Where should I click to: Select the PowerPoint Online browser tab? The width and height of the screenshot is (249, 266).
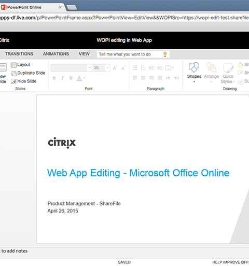(32, 7)
